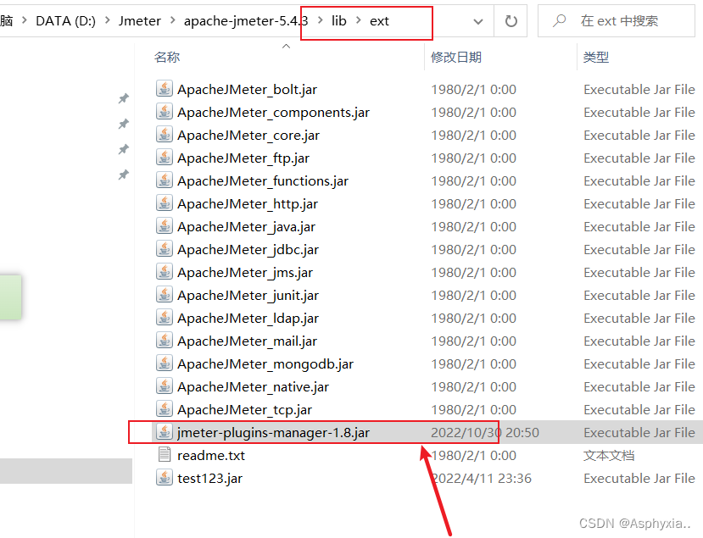Viewport: 703px width, 538px height.
Task: Select the ApacheJMeter_core.jar jar icon
Action: 164,135
